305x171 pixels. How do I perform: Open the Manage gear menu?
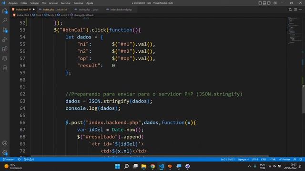[5, 152]
